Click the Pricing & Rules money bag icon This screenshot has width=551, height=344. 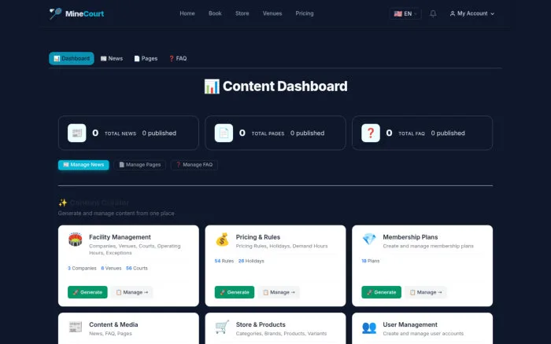click(222, 240)
